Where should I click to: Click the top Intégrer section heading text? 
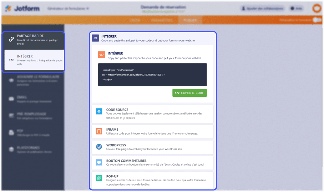pyautogui.click(x=109, y=36)
